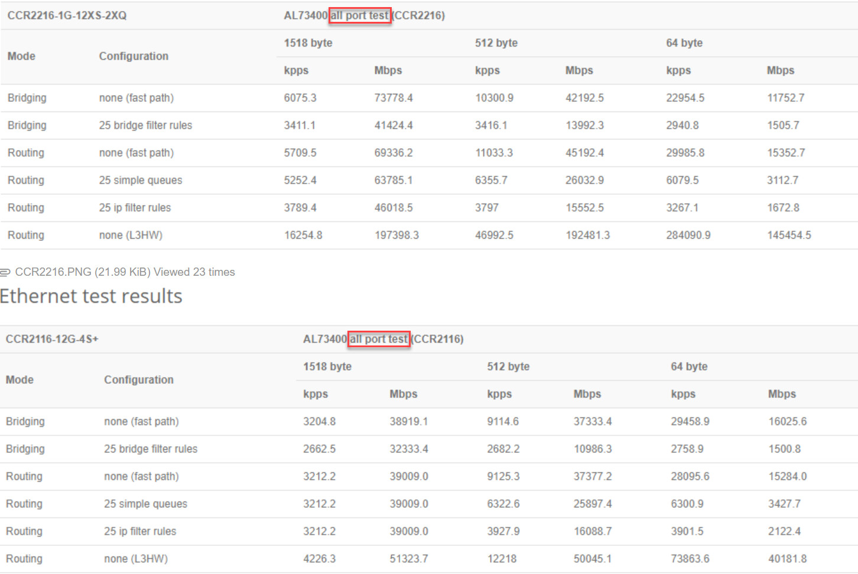Click AL73400 all port test (CCR2116) header

(x=383, y=339)
